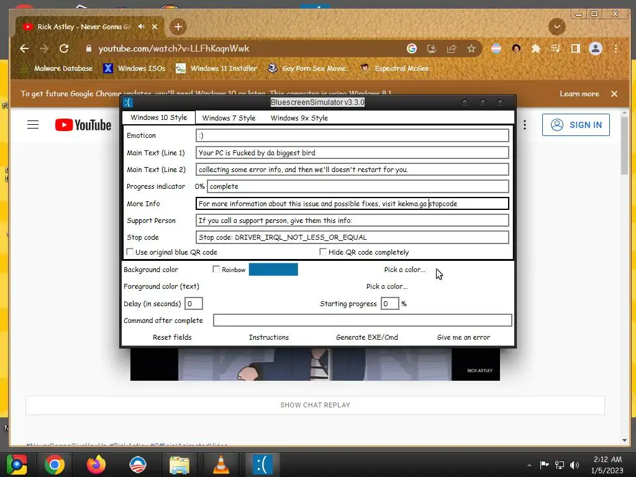Screen dimensions: 636x477
Task: Go to YouTube home via logo
Action: tap(83, 125)
